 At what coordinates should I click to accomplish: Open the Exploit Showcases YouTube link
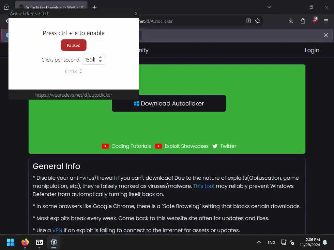coord(187,146)
